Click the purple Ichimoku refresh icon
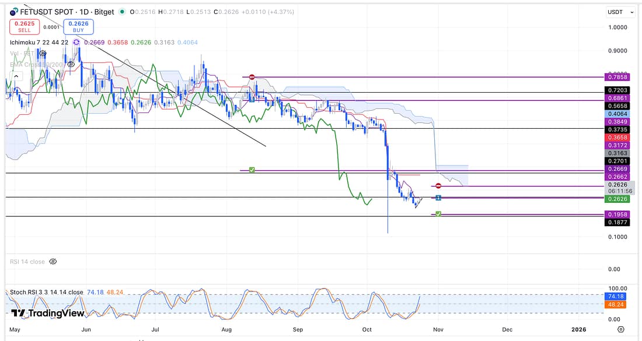Image resolution: width=642 pixels, height=341 pixels. [76, 42]
